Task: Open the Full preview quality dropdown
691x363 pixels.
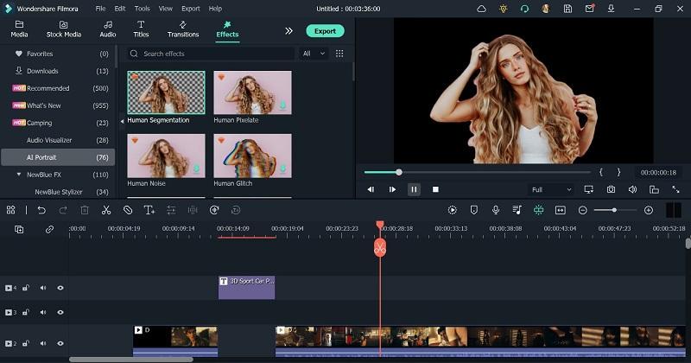Action: click(551, 189)
